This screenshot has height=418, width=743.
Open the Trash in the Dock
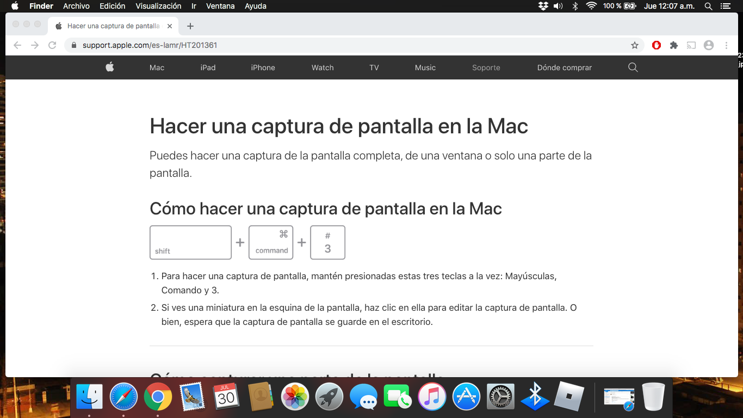point(653,397)
